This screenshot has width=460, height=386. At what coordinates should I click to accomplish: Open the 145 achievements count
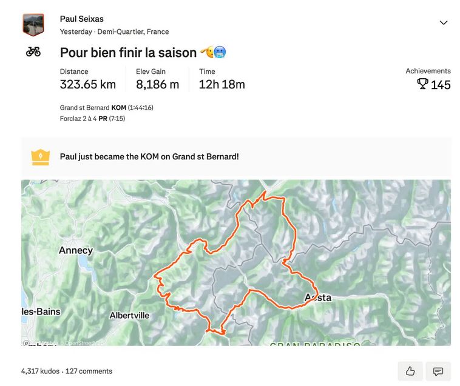pos(441,85)
